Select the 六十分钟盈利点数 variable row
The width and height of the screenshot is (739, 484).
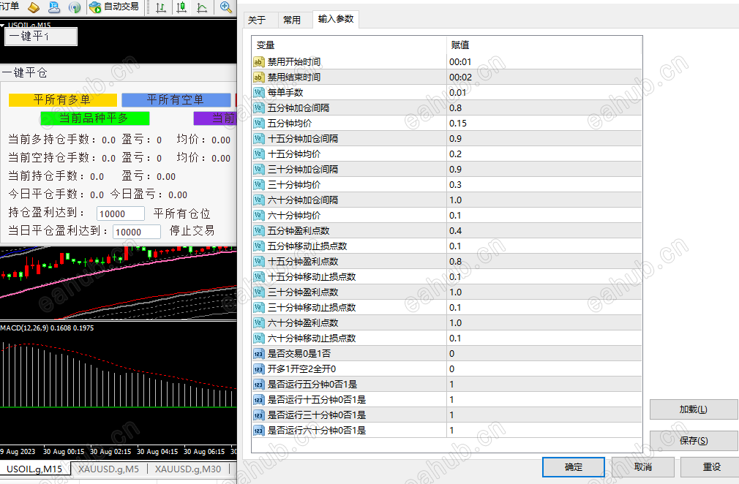[447, 323]
